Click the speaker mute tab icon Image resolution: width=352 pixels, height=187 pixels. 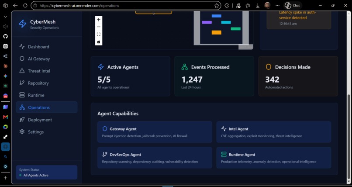coord(5,27)
